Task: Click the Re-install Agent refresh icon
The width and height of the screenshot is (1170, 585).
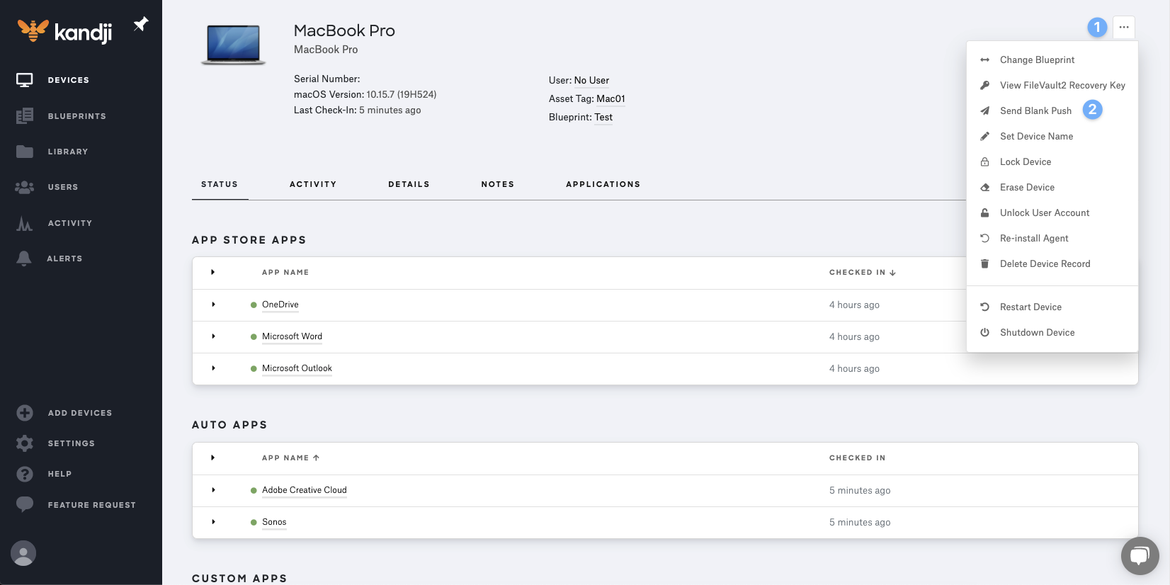Action: 984,239
